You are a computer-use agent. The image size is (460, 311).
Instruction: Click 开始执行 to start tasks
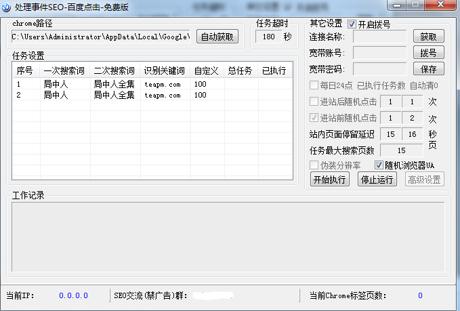pyautogui.click(x=330, y=180)
